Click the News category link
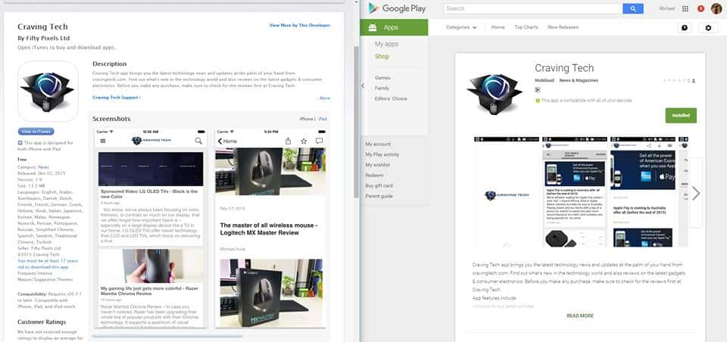 pyautogui.click(x=44, y=167)
